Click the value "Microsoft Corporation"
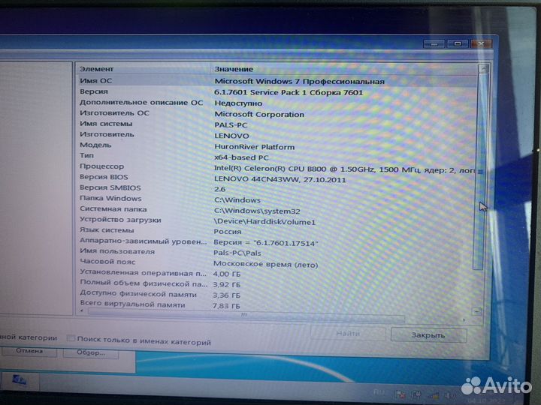Screen dimensions: 541x405 coord(259,114)
